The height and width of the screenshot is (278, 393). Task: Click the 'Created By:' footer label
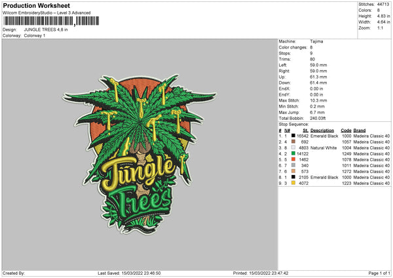tap(14, 273)
